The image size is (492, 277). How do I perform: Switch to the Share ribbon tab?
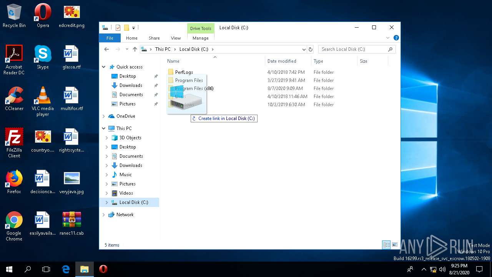pyautogui.click(x=154, y=38)
